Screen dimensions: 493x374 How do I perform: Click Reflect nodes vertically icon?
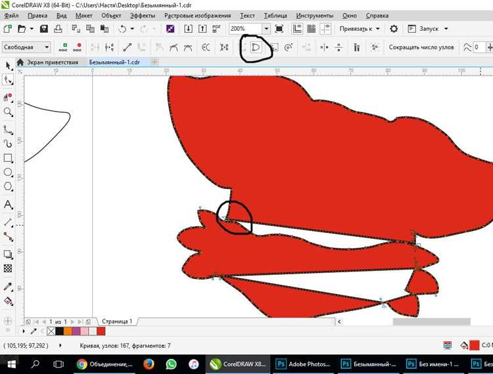[x=339, y=47]
